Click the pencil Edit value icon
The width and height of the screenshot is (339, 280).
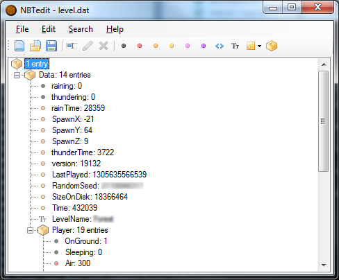[88, 46]
